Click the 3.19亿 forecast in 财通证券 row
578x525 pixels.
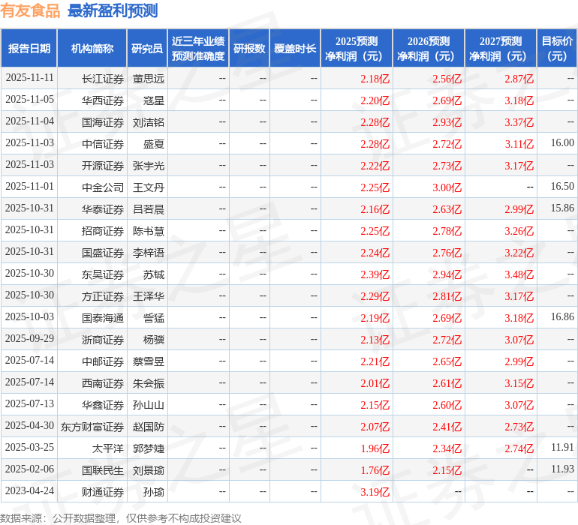tap(375, 492)
